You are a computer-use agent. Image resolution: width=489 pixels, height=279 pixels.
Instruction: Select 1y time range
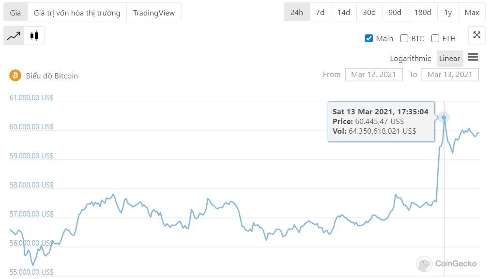[448, 12]
